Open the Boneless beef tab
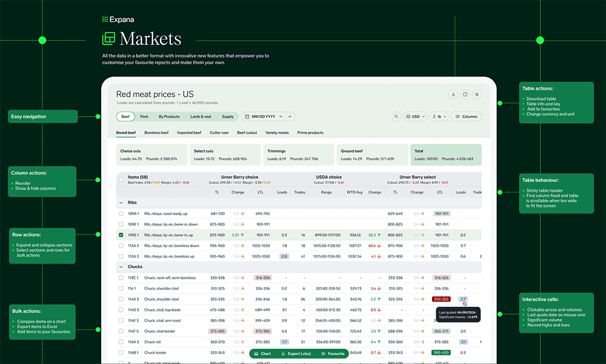606x364 pixels. 156,133
